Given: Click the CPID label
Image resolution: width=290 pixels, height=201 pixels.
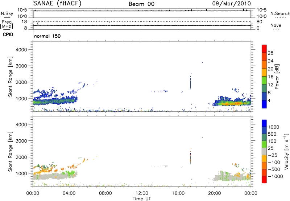Looking at the screenshot, I should pyautogui.click(x=8, y=34).
